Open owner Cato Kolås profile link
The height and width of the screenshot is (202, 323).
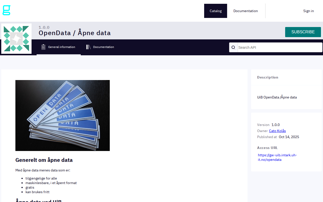tap(277, 131)
